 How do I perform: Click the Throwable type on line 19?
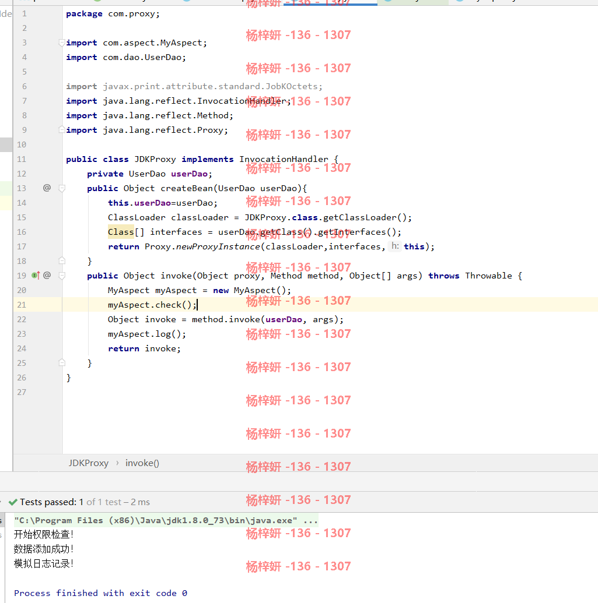(x=489, y=276)
